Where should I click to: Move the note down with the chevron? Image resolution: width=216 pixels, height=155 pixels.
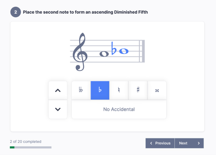[x=58, y=109]
